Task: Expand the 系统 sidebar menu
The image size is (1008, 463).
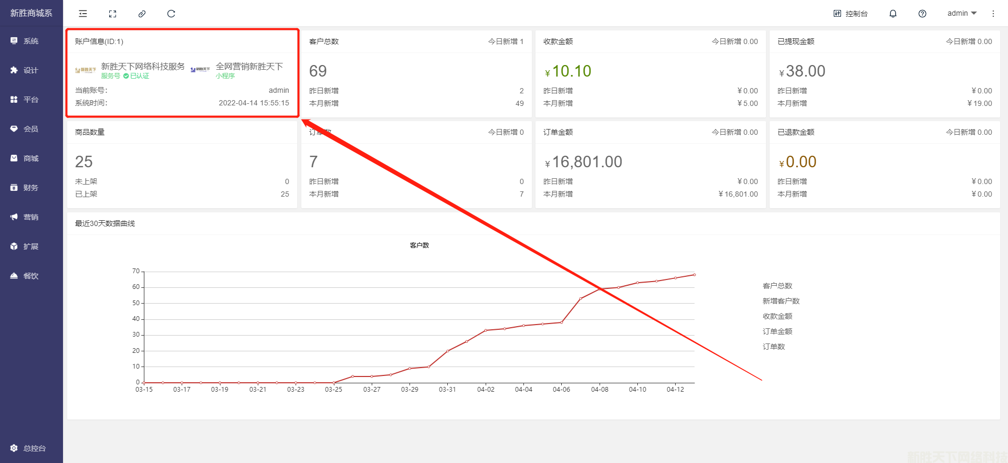Action: (x=30, y=41)
